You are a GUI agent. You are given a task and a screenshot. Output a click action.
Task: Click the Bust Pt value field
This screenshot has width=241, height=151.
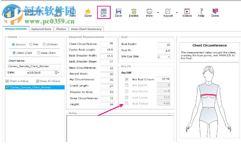point(164,51)
